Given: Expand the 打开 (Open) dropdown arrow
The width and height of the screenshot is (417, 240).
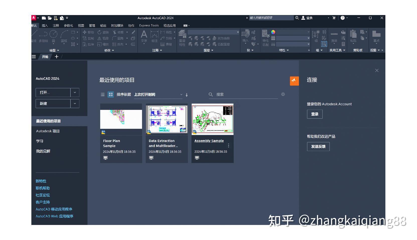Looking at the screenshot, I should 75,93.
